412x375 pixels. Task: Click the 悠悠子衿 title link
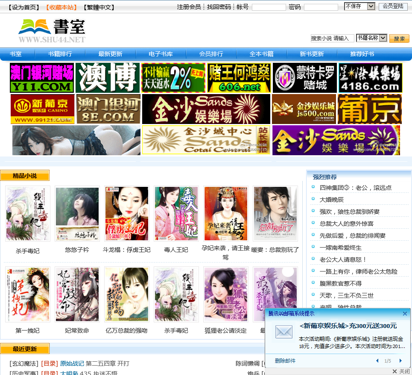(x=77, y=250)
